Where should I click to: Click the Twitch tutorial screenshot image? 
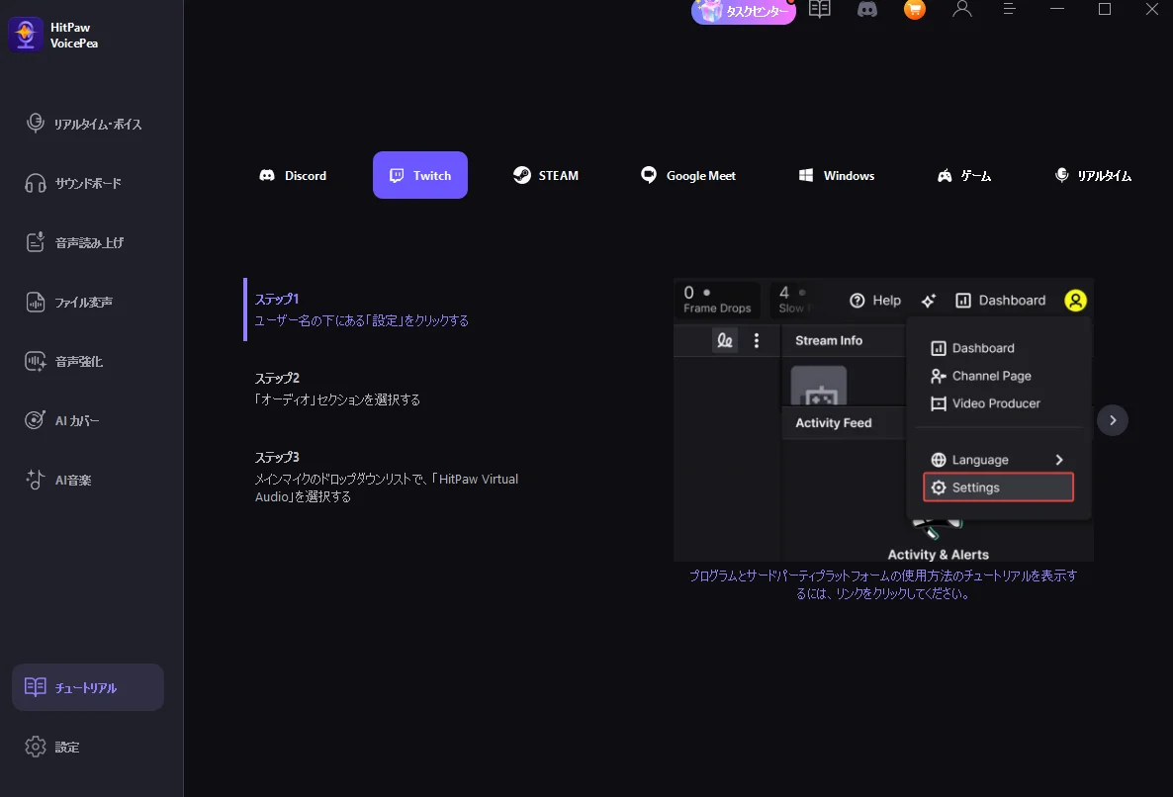(x=883, y=420)
